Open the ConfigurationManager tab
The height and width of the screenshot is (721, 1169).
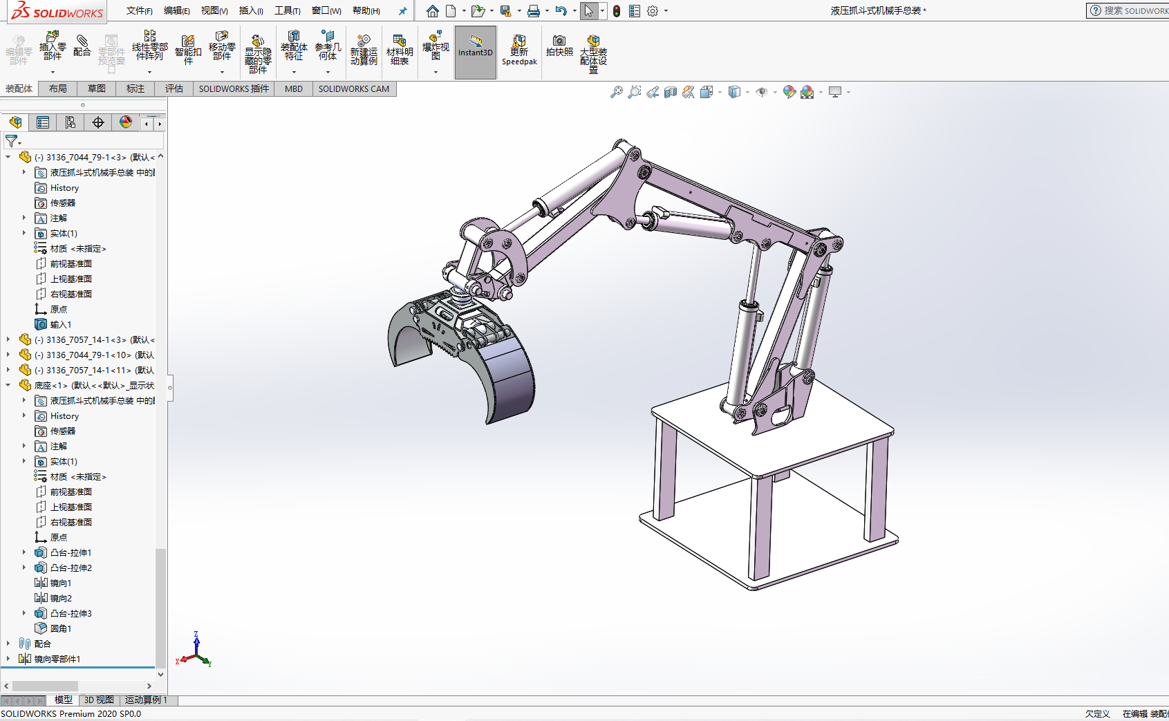71,122
